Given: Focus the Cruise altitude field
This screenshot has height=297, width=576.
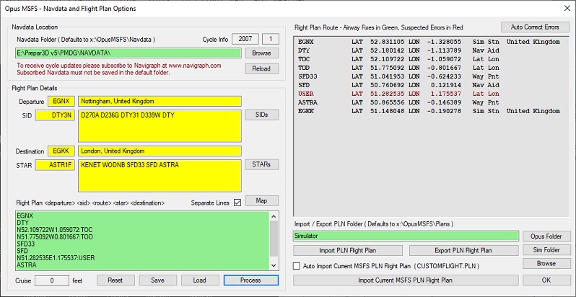Looking at the screenshot, I should [x=52, y=280].
